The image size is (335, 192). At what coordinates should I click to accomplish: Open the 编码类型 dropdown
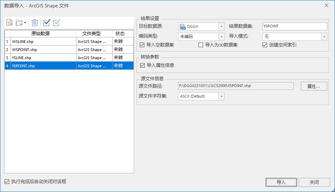221,37
